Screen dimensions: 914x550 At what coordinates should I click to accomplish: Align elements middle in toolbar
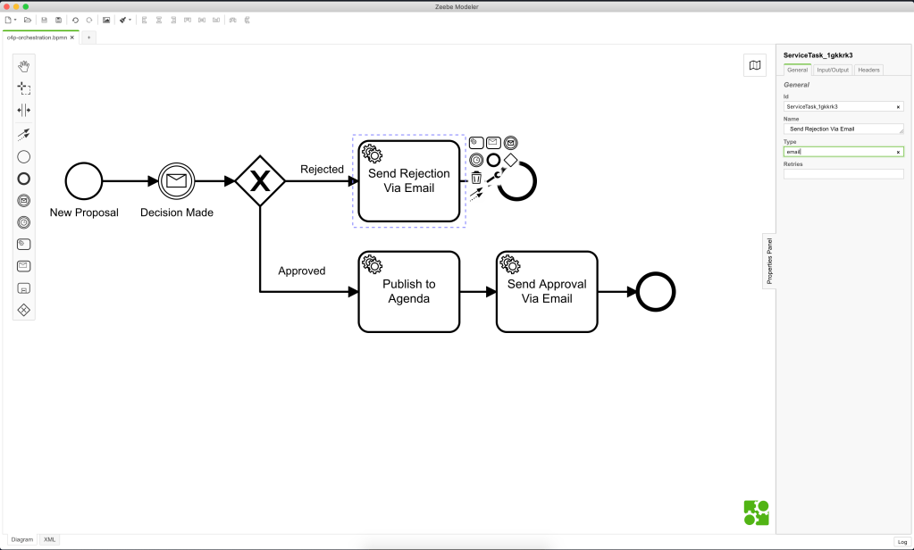point(202,20)
